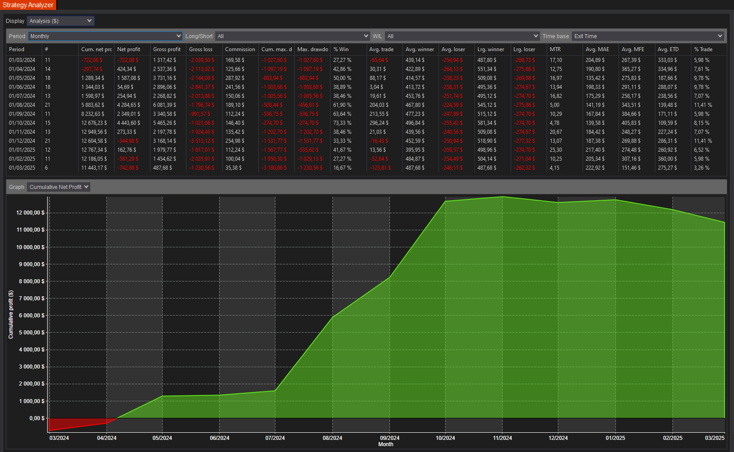Viewport: 734px width, 452px height.
Task: Select the 01/07/2024 period row
Action: pos(367,96)
